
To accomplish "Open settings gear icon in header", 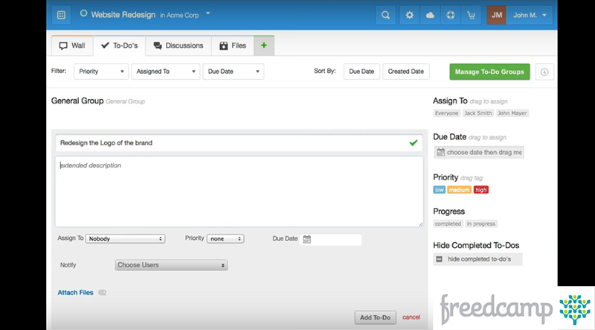I will 408,14.
